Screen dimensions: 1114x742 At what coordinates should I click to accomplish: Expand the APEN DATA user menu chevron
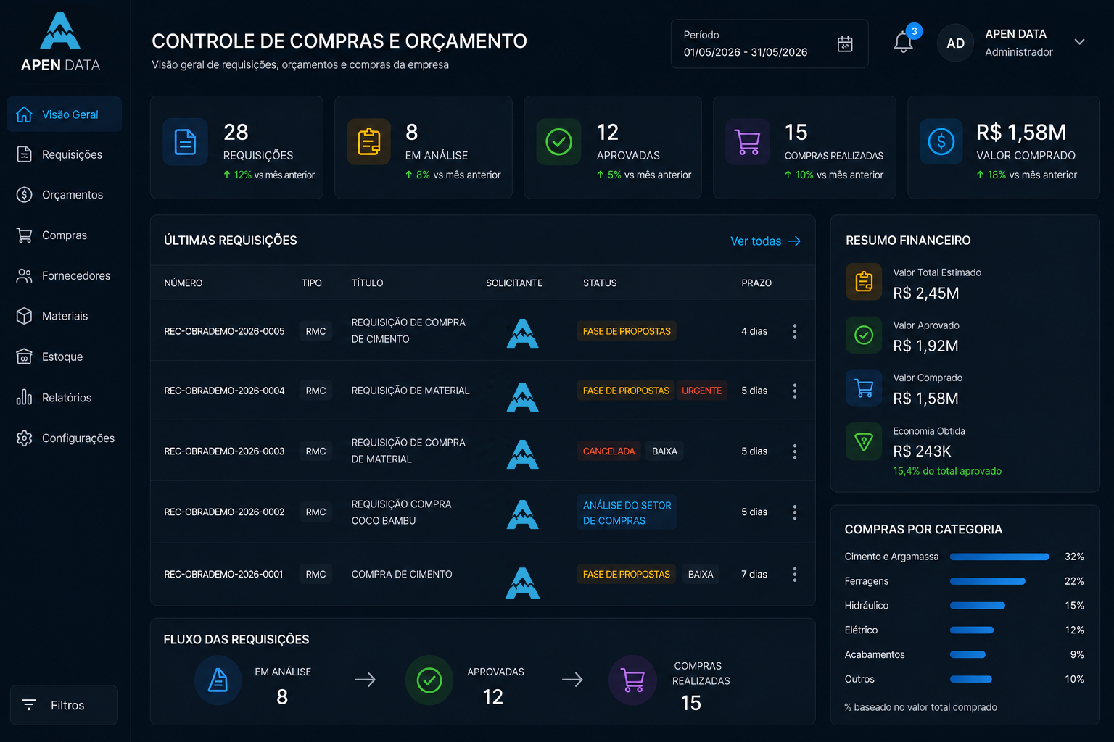[1079, 42]
